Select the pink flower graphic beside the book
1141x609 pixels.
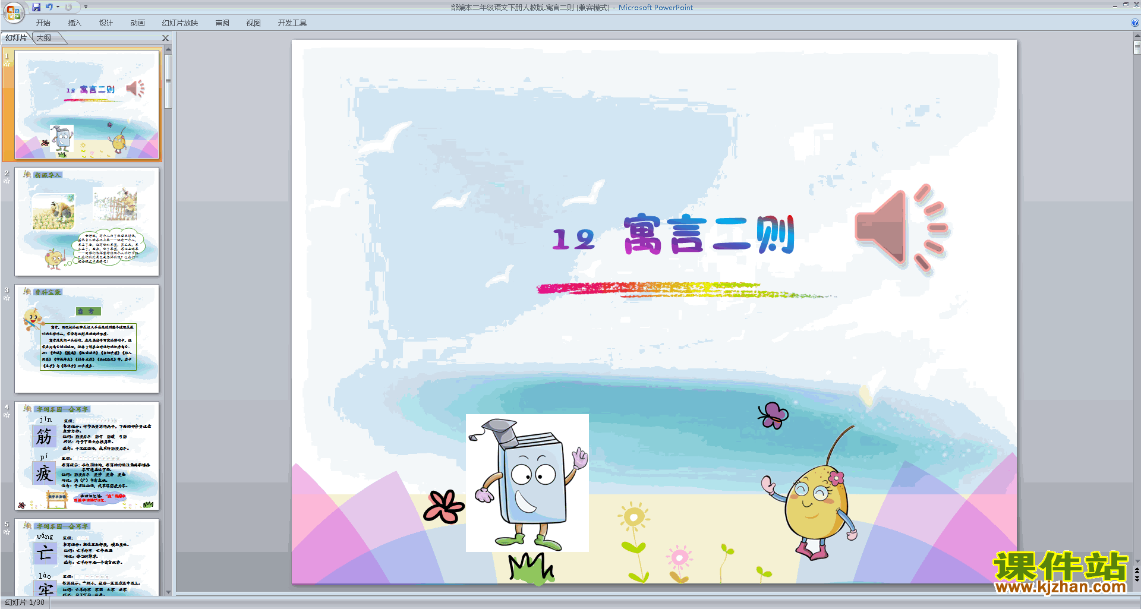(443, 507)
